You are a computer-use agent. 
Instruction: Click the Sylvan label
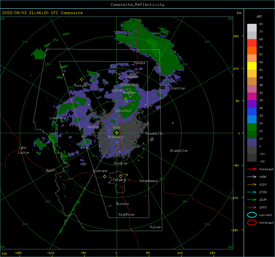117,90
